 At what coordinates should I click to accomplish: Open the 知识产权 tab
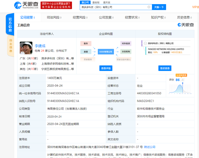[x=159, y=17]
